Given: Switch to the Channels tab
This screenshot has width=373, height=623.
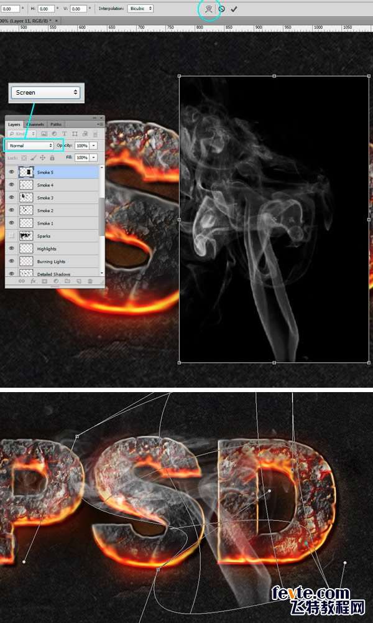Looking at the screenshot, I should pyautogui.click(x=35, y=124).
